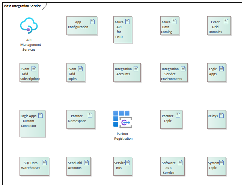Image resolution: width=244 pixels, height=187 pixels.
Task: Select the 'Software as a Service' label
Action: [x=169, y=168]
